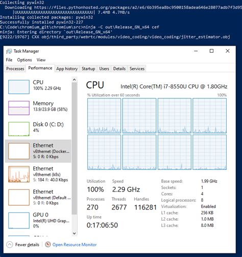Select the CPU mini graph thumbnail
This screenshot has width=242, height=257.
[19, 87]
